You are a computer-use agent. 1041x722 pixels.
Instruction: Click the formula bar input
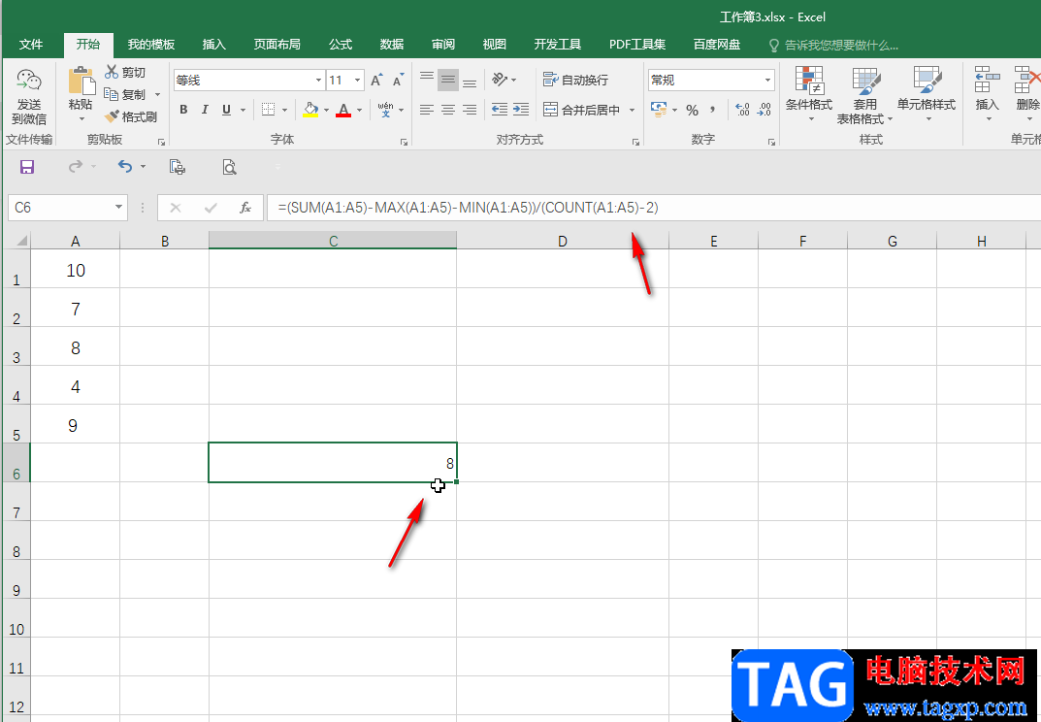653,208
